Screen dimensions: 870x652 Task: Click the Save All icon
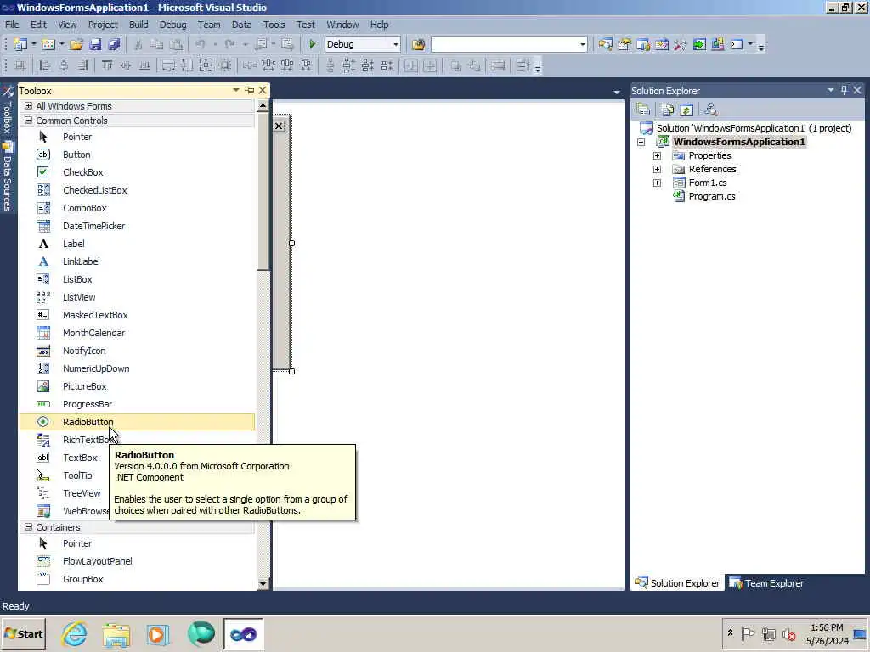(x=115, y=44)
